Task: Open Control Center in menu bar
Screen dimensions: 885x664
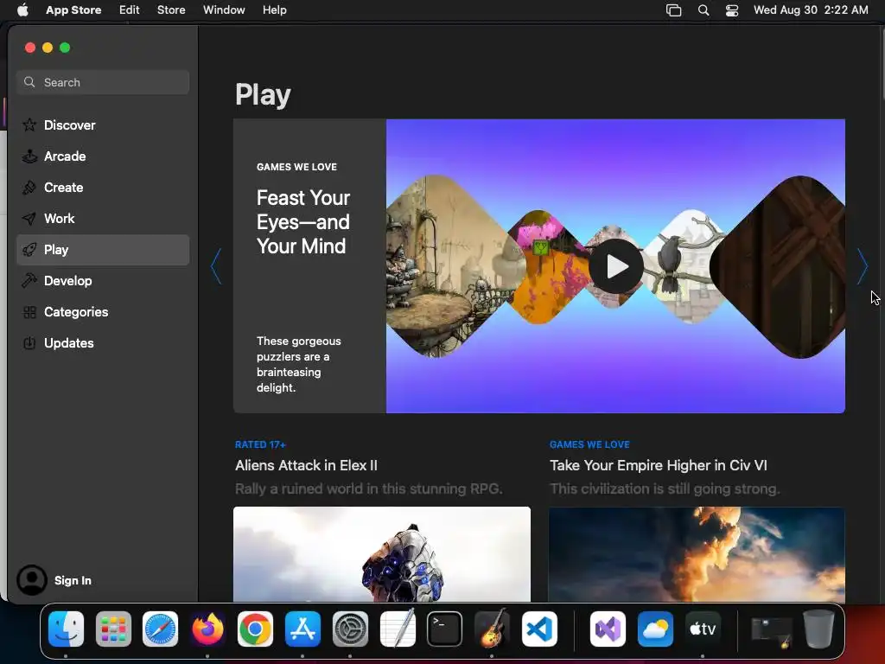Action: click(732, 10)
